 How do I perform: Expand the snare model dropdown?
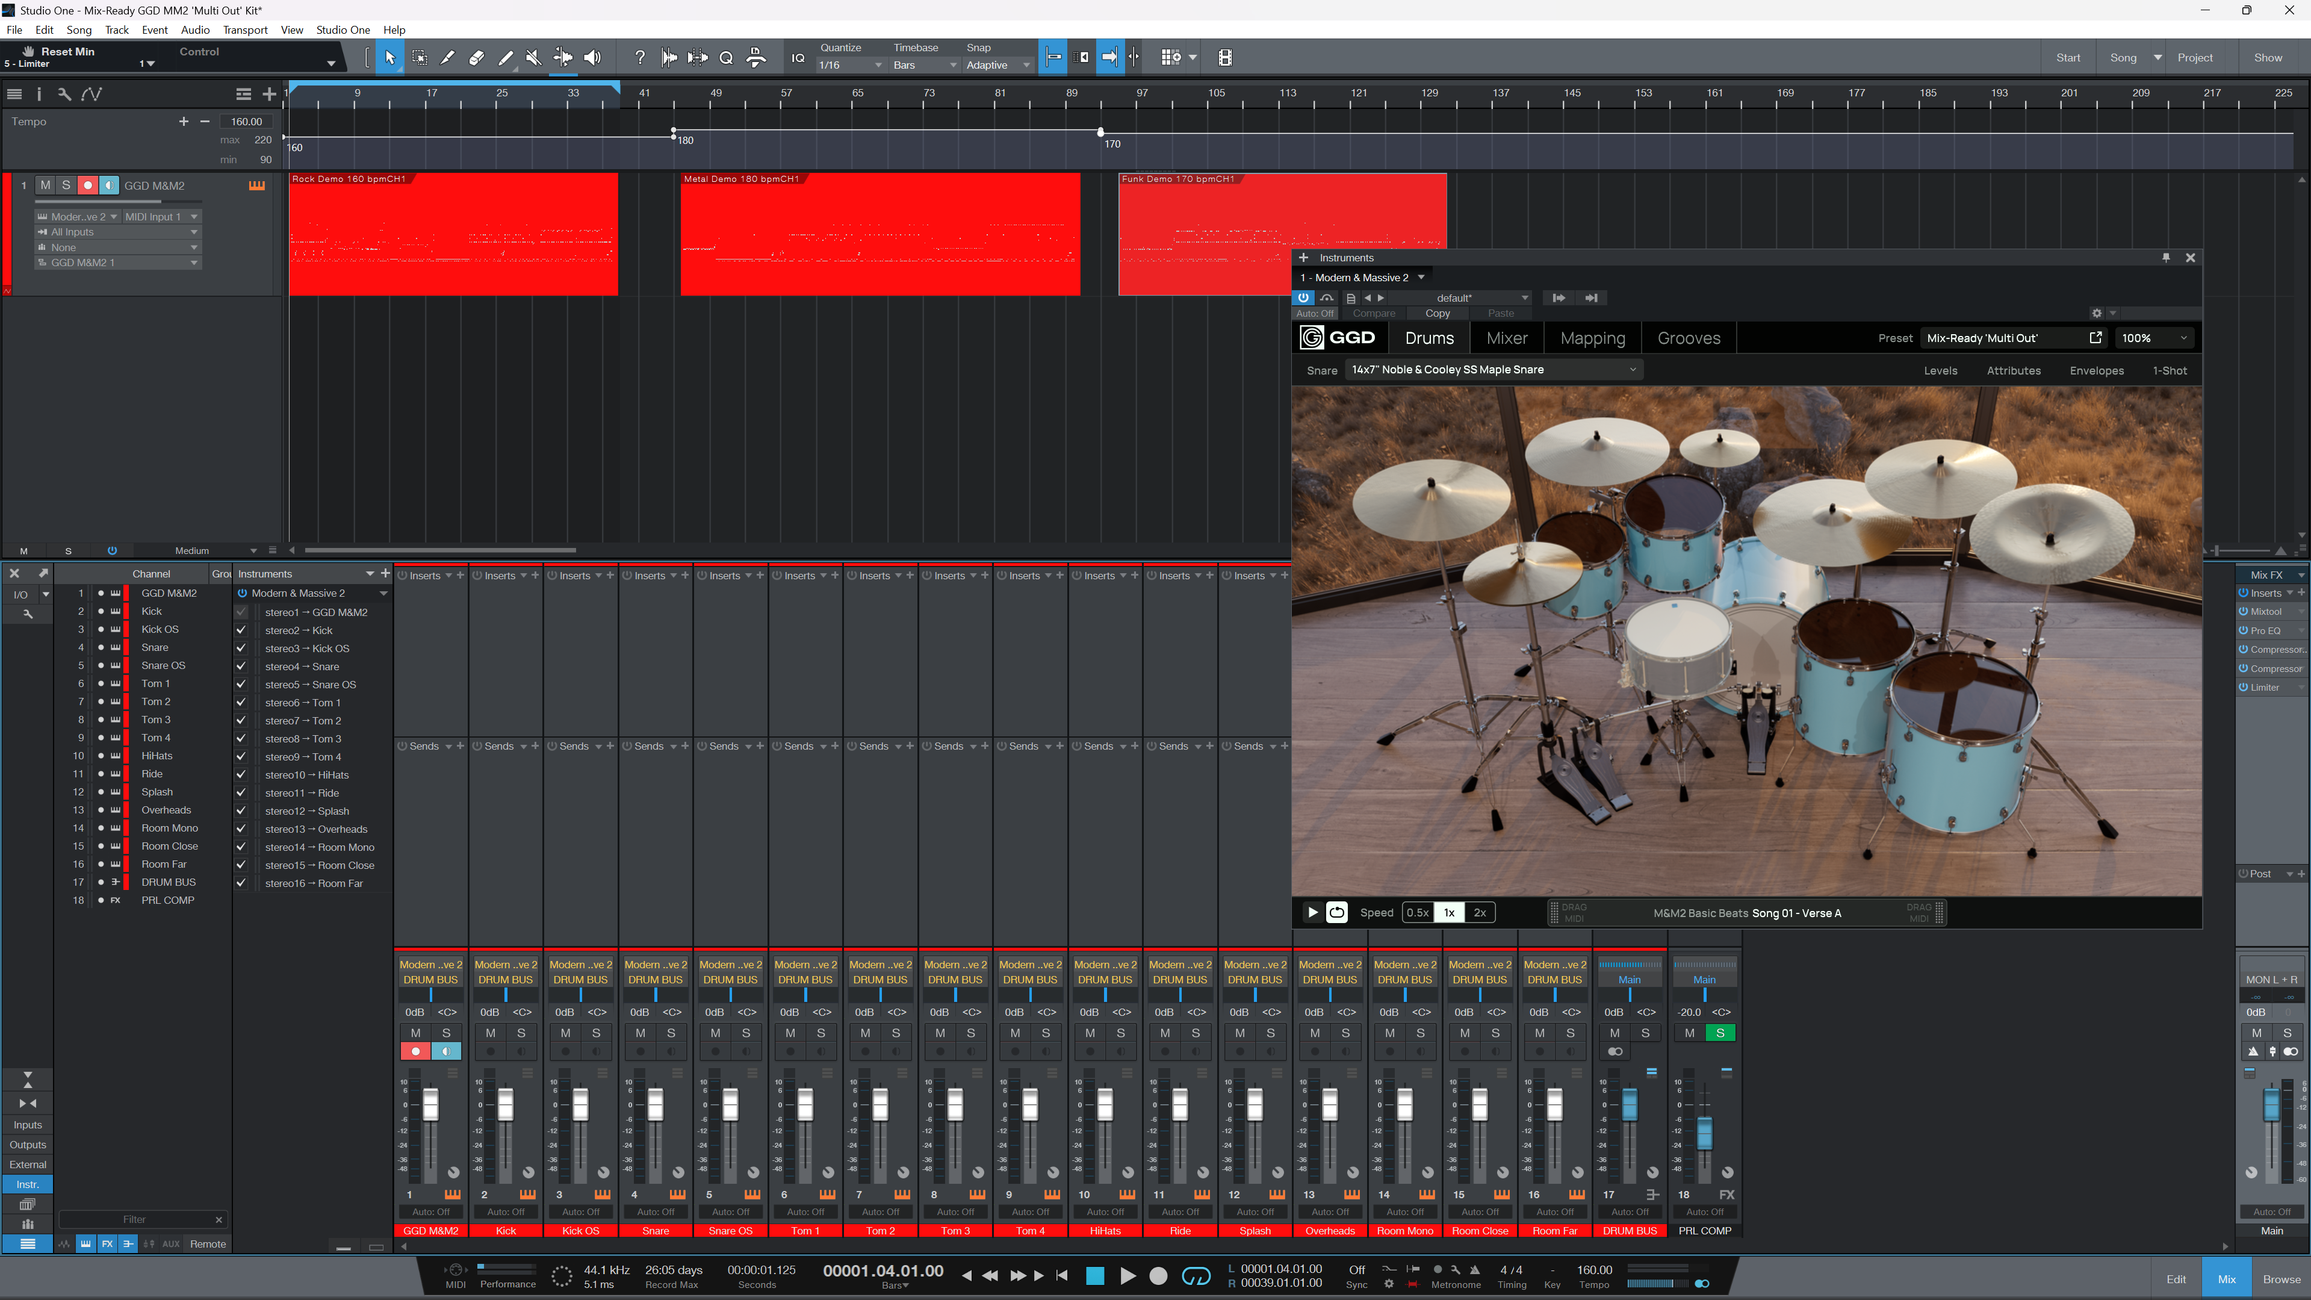tap(1632, 370)
